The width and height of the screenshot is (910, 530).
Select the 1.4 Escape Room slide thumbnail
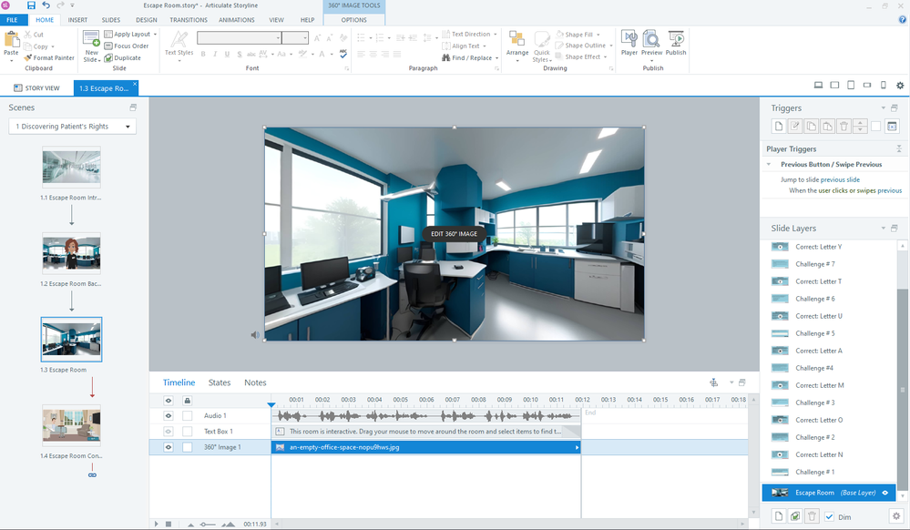(71, 425)
